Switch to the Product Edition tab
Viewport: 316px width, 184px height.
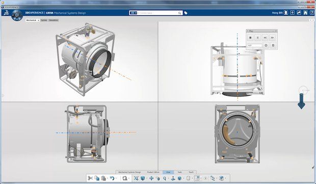(153, 172)
